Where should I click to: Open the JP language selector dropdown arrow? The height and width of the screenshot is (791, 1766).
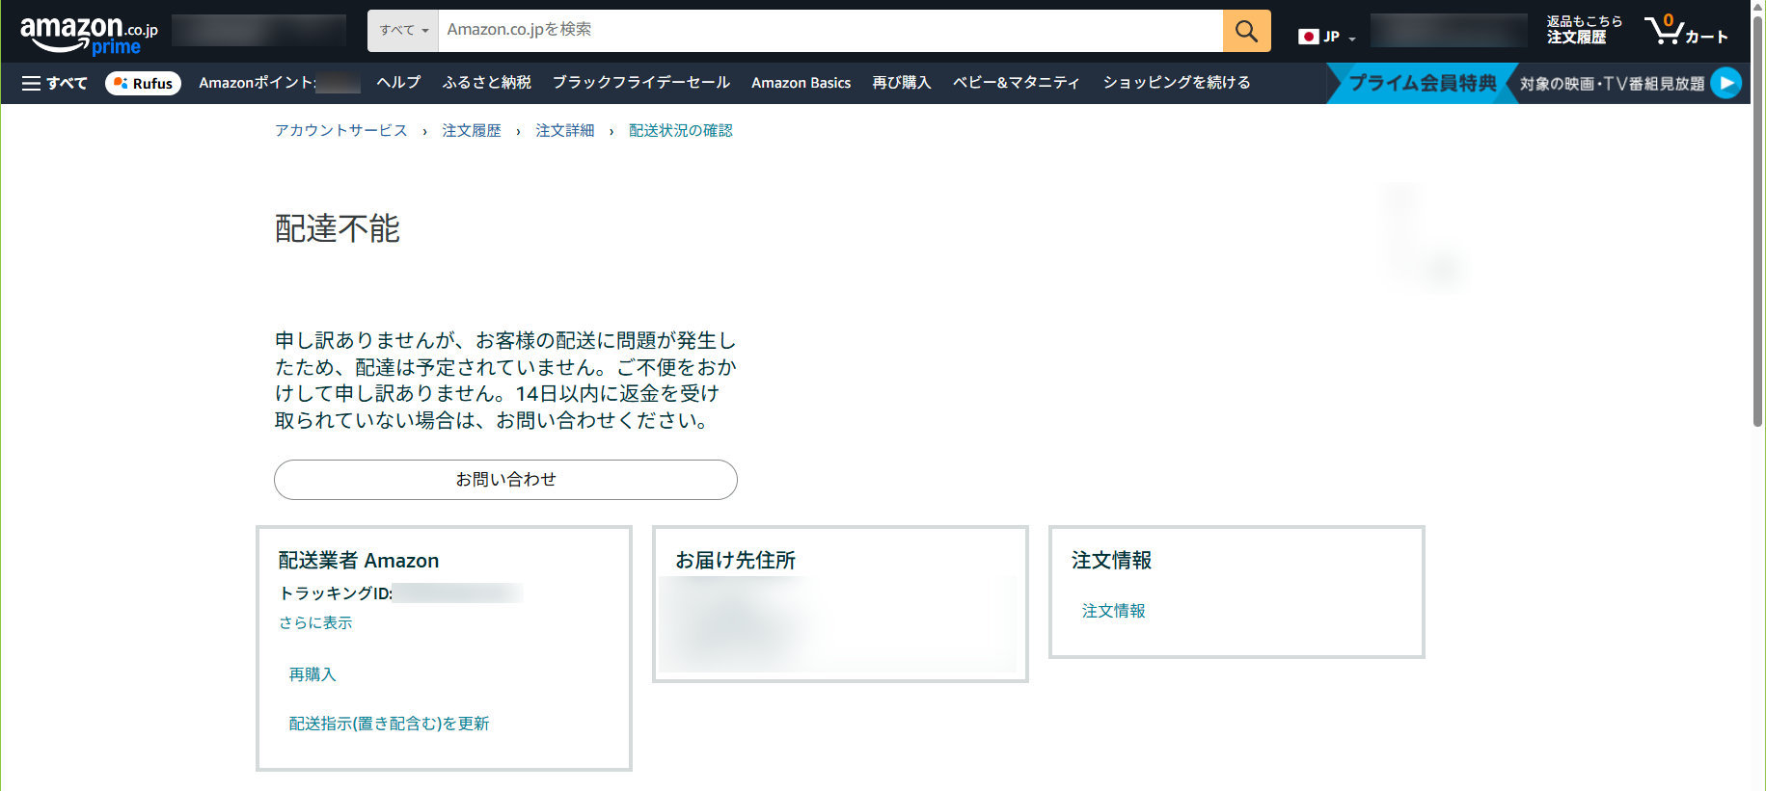click(1351, 39)
